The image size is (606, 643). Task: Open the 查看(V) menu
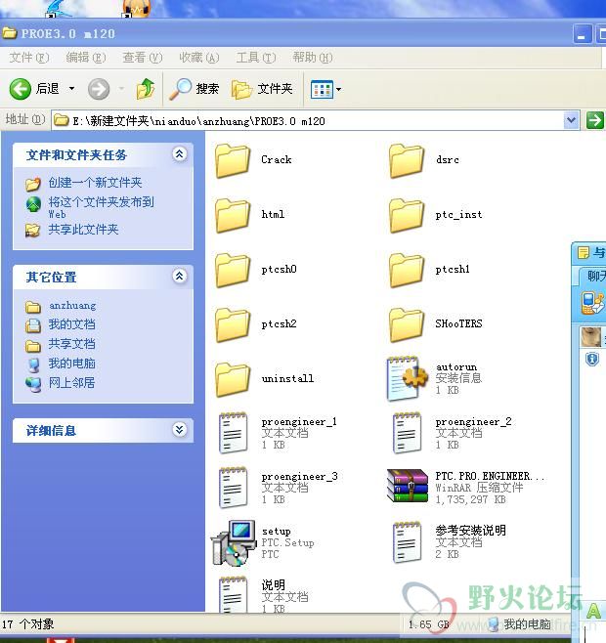coord(143,58)
